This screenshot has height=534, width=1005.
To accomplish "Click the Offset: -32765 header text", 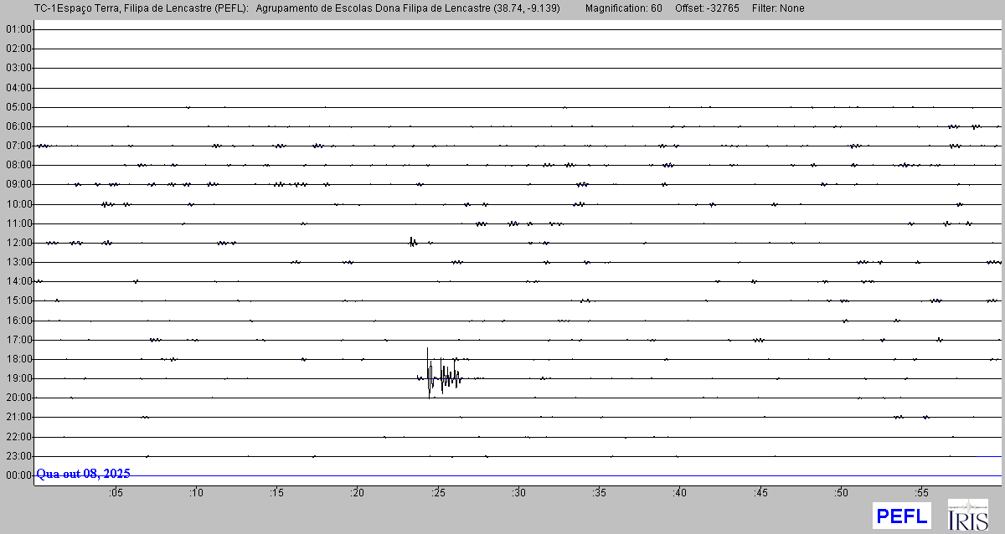I will point(707,8).
